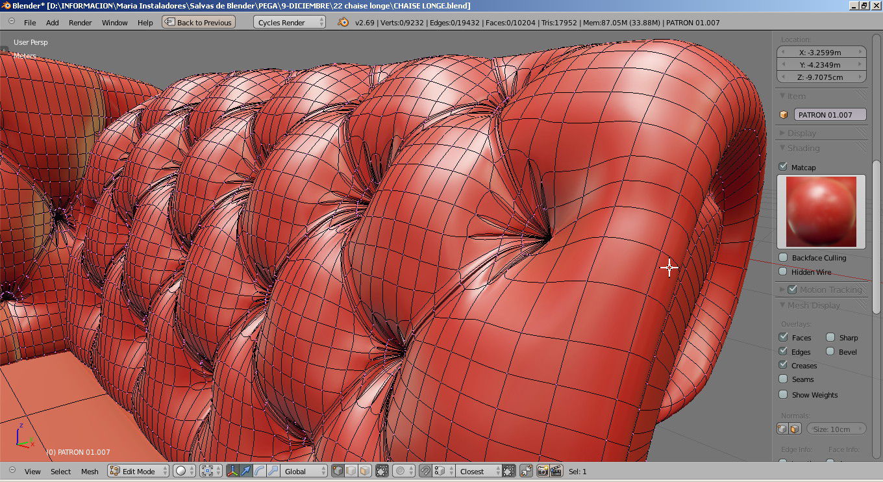Image resolution: width=883 pixels, height=482 pixels.
Task: Switch to edge select mode
Action: pyautogui.click(x=351, y=471)
